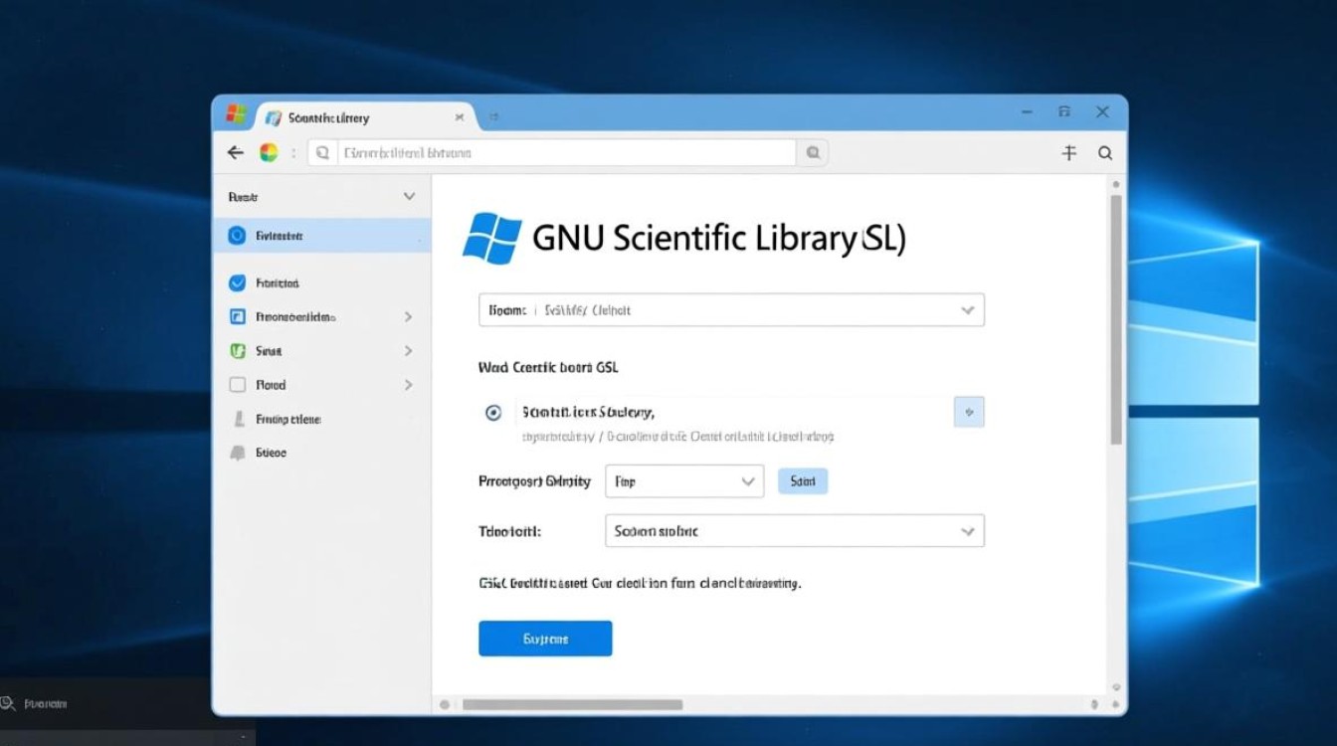Toggle the blue checked checkbox in the sidebar
Viewport: 1337px width, 746px height.
237,283
